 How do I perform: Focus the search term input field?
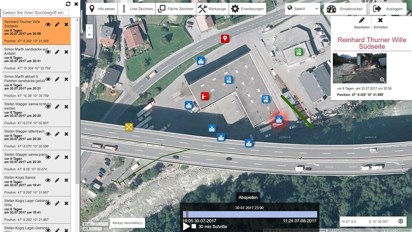point(35,13)
